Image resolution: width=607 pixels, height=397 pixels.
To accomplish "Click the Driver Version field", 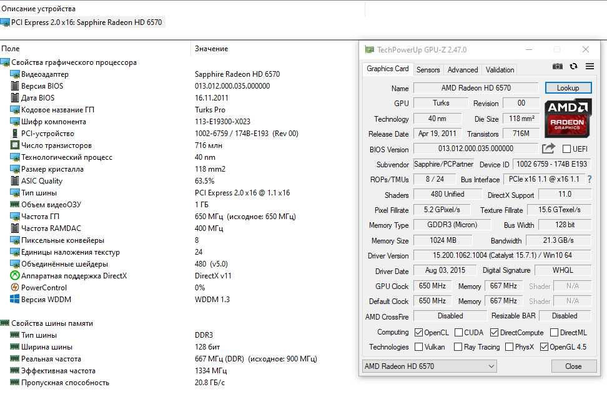I will point(502,255).
